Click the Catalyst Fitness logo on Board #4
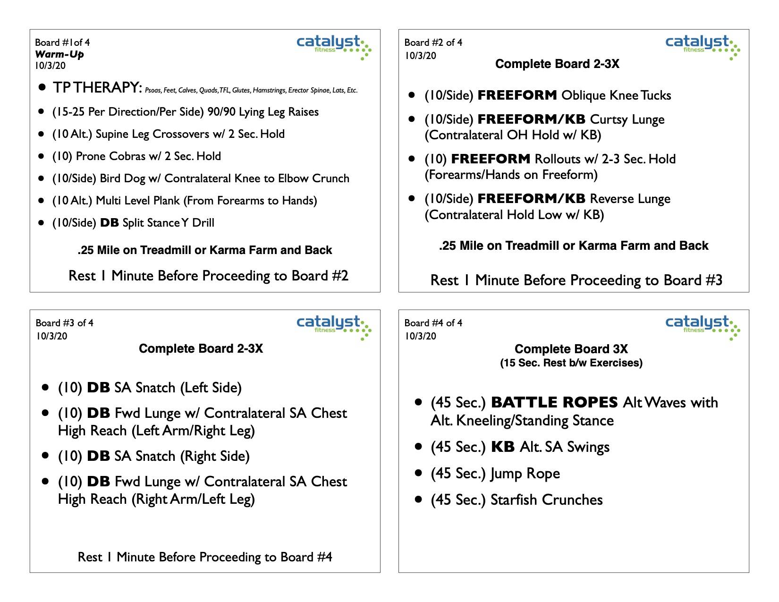779x602 pixels. (x=702, y=327)
